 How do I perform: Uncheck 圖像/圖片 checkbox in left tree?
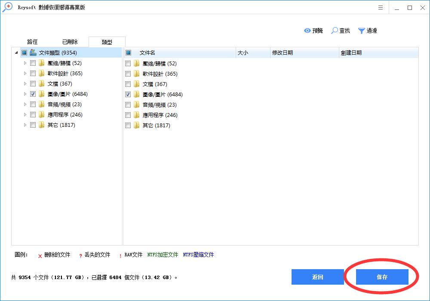[x=33, y=94]
